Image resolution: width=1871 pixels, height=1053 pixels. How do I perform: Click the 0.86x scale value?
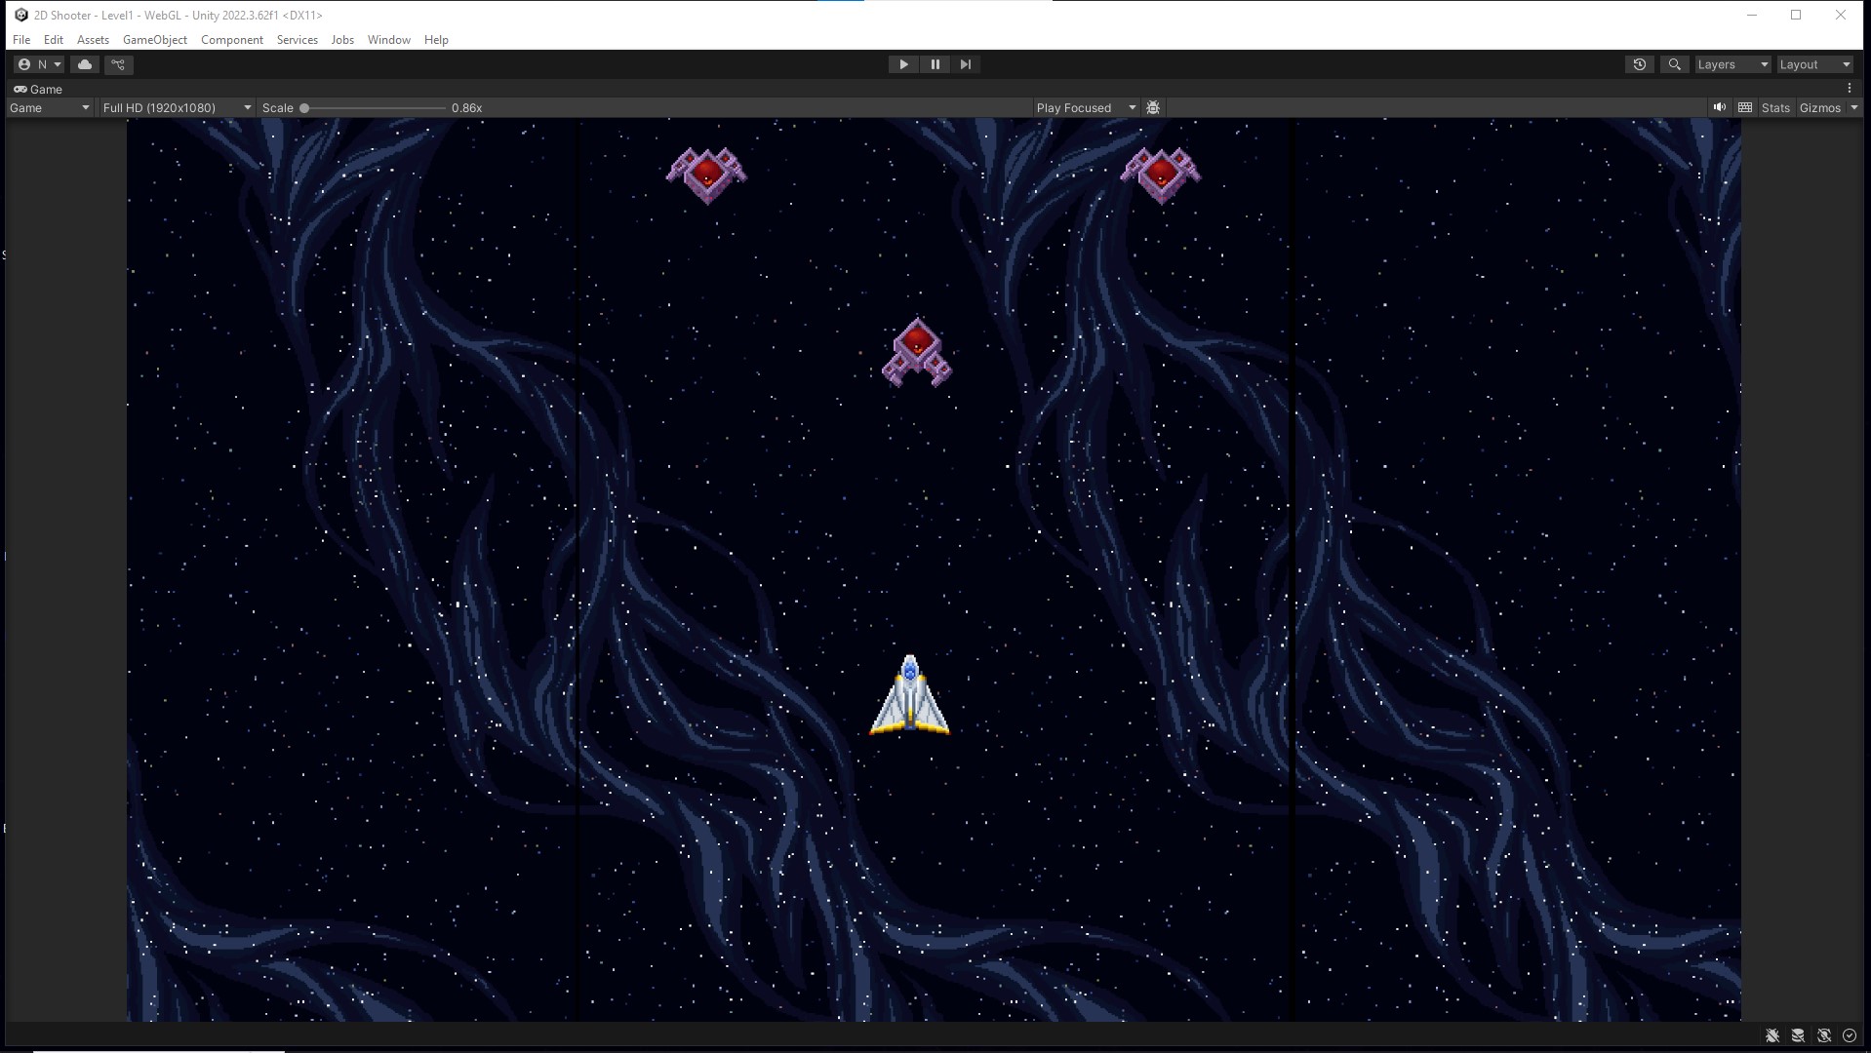[x=467, y=108]
